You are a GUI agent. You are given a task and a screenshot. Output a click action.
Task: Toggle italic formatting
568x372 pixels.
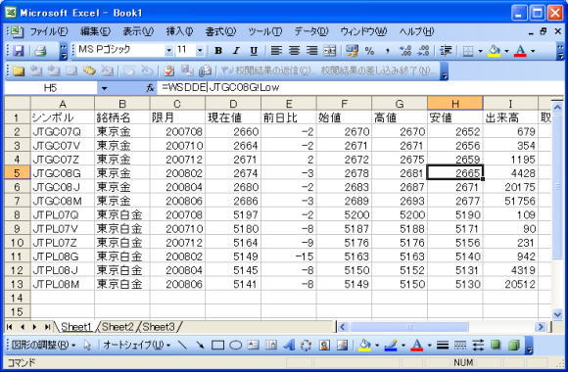click(x=236, y=51)
